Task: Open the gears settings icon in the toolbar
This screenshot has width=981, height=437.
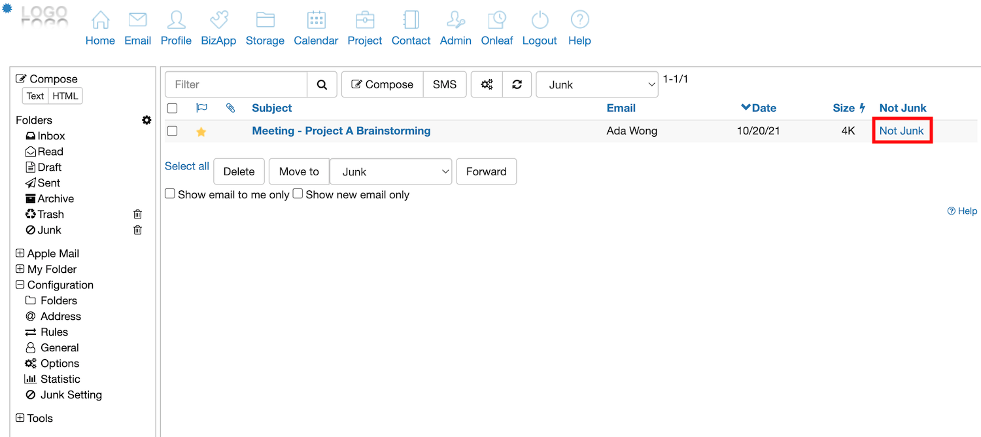Action: [x=487, y=84]
